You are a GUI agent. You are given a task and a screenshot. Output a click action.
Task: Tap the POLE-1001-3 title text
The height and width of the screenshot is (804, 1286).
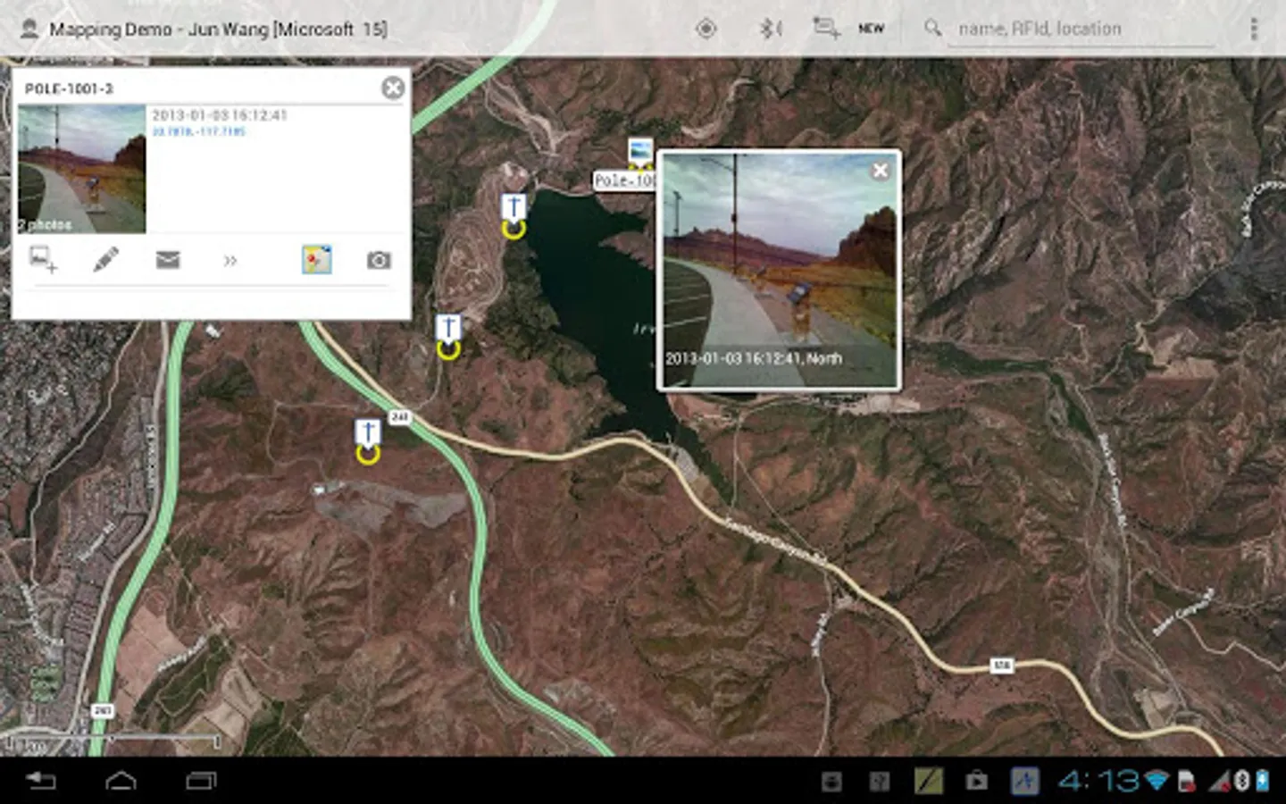point(69,88)
